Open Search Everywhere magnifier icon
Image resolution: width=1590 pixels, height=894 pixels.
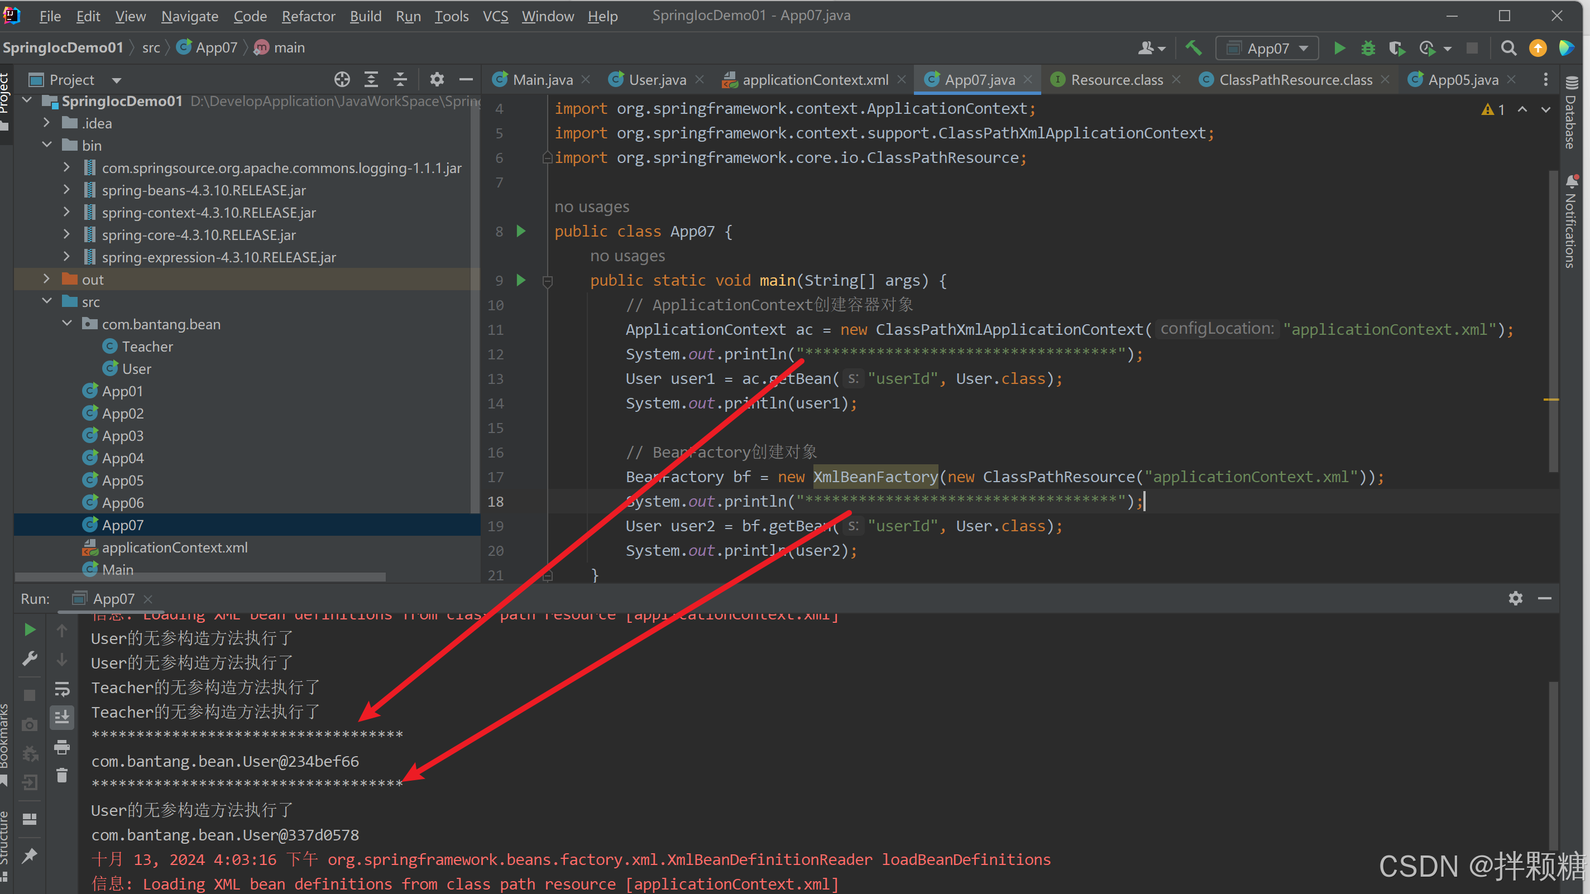pos(1508,48)
